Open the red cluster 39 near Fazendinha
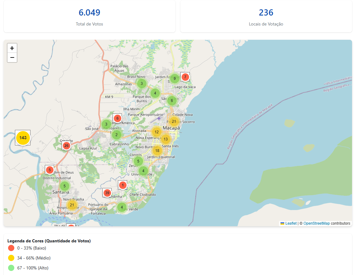357x275 pixels. tap(107, 193)
